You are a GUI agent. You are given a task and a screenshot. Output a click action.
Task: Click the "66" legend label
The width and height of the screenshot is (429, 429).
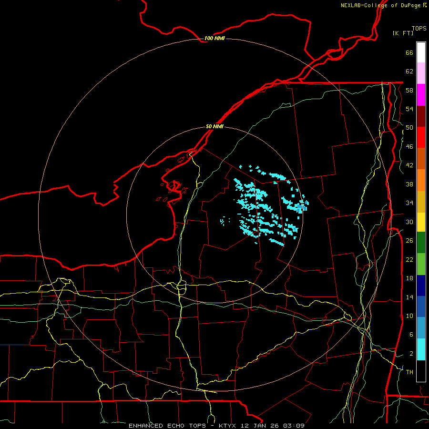click(409, 52)
